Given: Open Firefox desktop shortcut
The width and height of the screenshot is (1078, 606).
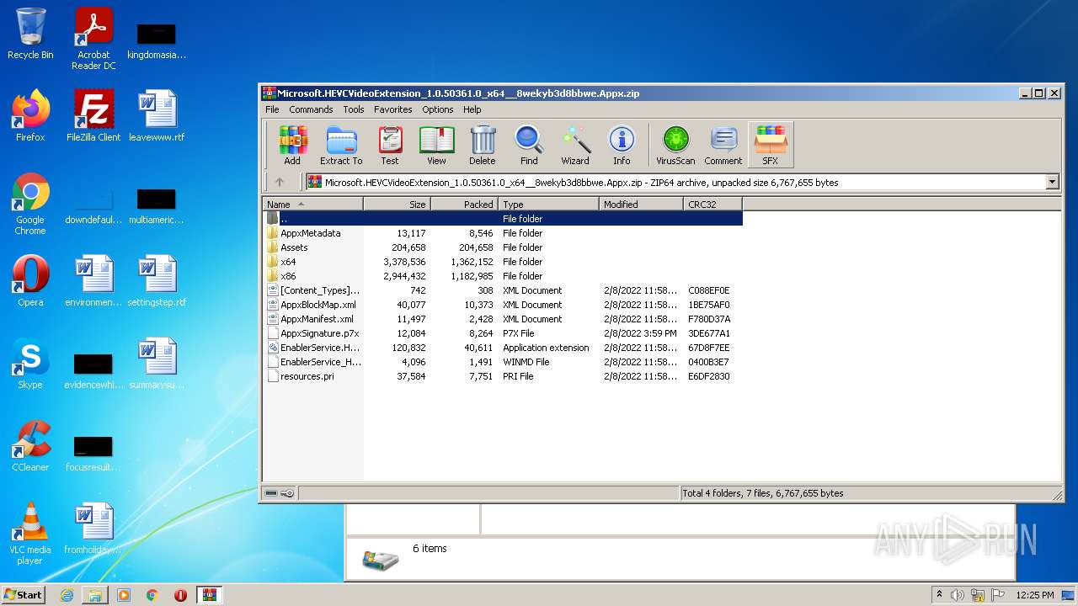Looking at the screenshot, I should coord(30,115).
